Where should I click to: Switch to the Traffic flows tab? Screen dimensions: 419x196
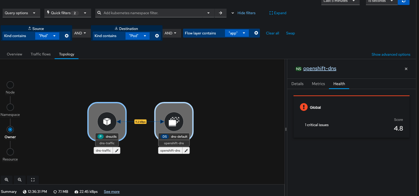pyautogui.click(x=40, y=54)
